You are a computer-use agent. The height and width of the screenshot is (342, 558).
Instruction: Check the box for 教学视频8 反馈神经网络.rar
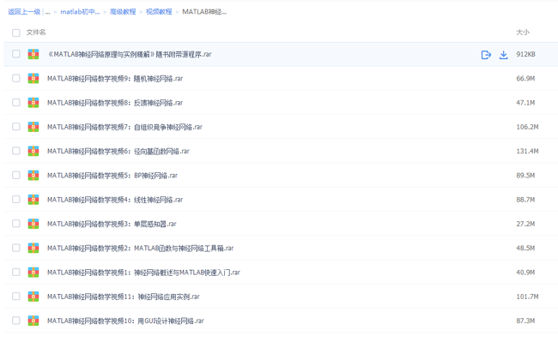coord(16,102)
